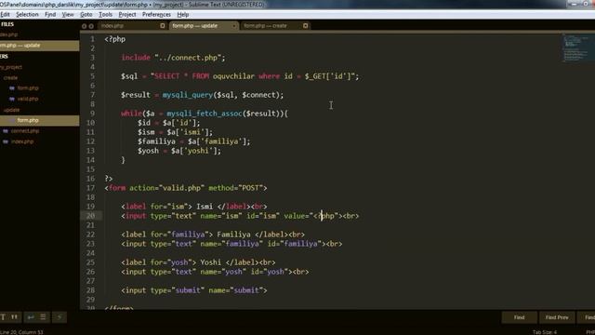Open form.php in create folder
This screenshot has height=335, width=595.
pos(28,88)
